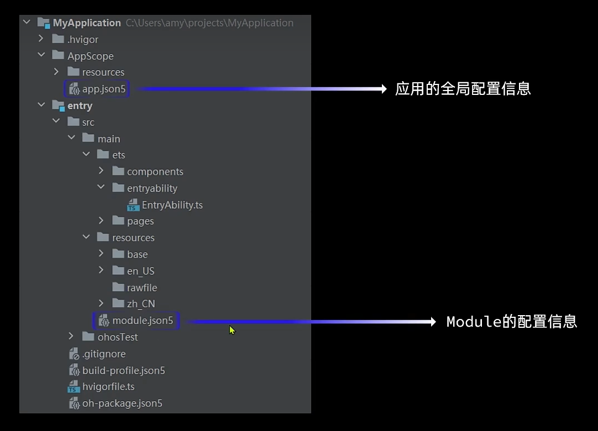Click the .gitignore file icon
Image resolution: width=598 pixels, height=431 pixels.
coord(74,354)
